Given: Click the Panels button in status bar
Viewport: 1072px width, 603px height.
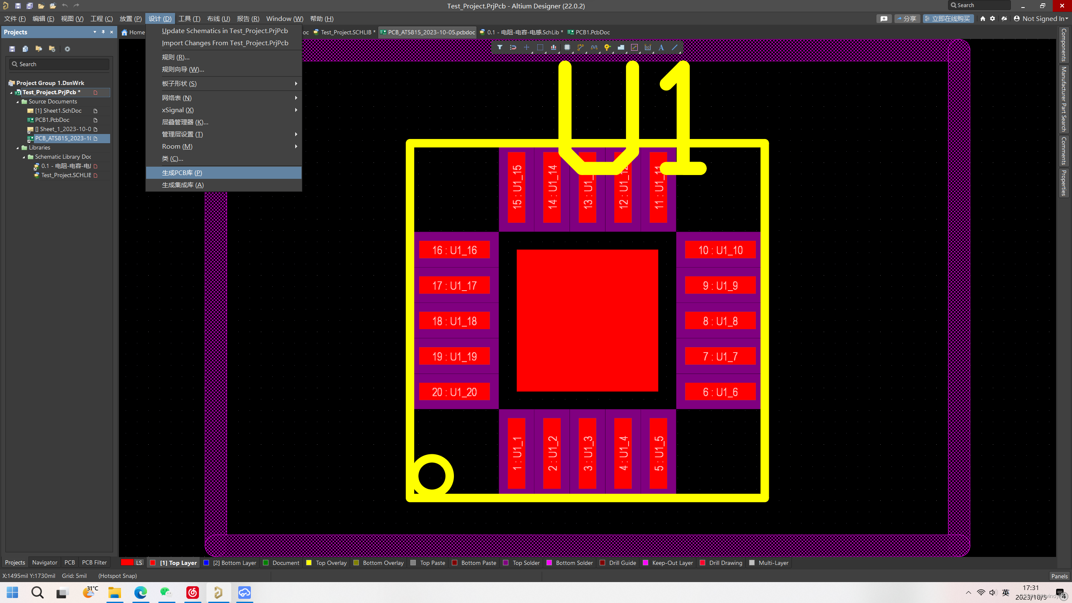Looking at the screenshot, I should (x=1059, y=576).
